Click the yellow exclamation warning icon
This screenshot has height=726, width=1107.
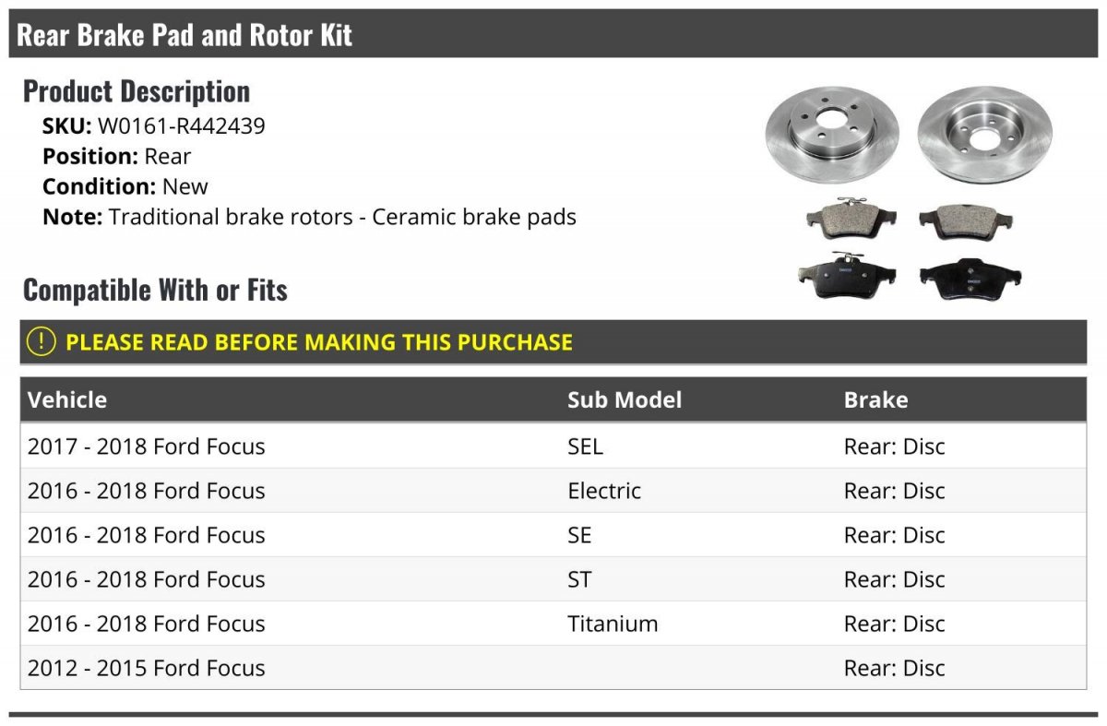tap(42, 341)
